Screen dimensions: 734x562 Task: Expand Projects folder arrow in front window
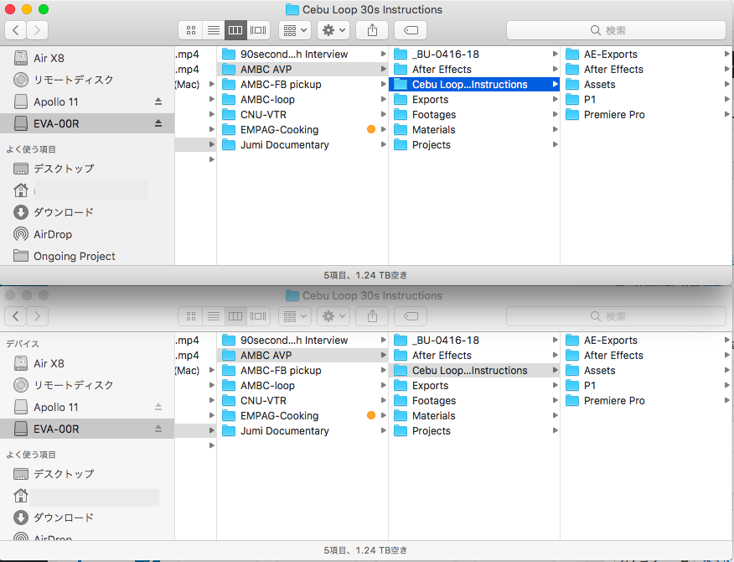click(556, 144)
